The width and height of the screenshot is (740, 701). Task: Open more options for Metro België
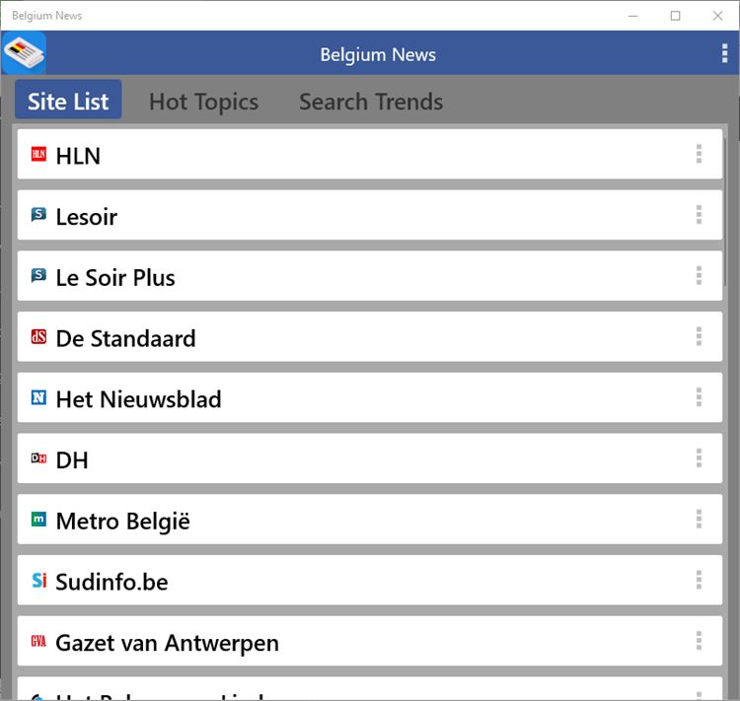click(x=699, y=520)
